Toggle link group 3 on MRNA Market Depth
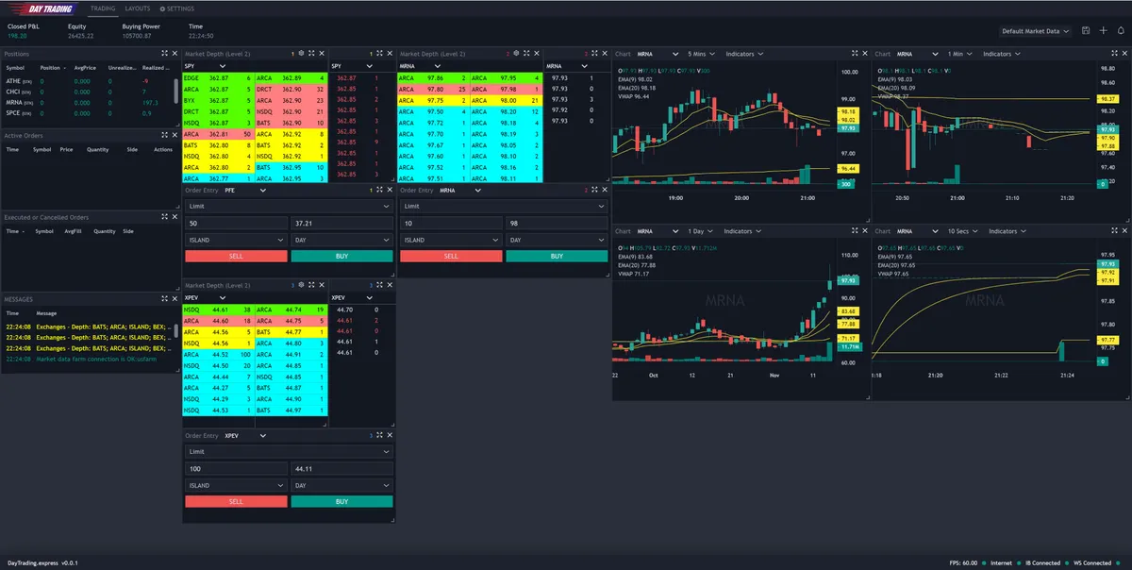This screenshot has height=570, width=1132. click(508, 53)
